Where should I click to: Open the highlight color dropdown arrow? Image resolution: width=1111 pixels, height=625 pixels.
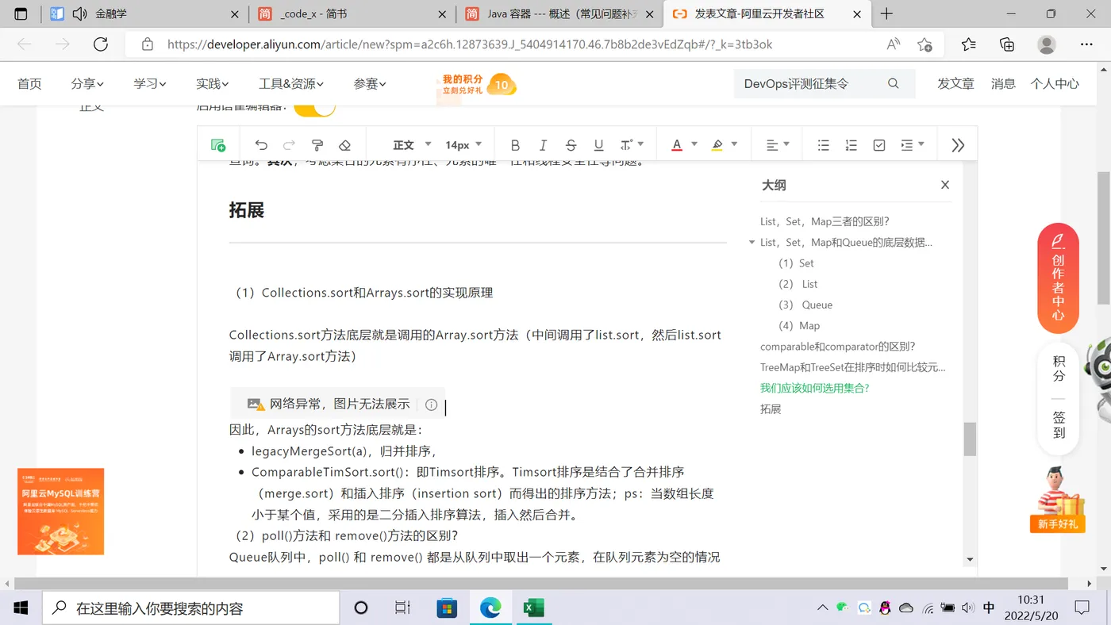(734, 144)
